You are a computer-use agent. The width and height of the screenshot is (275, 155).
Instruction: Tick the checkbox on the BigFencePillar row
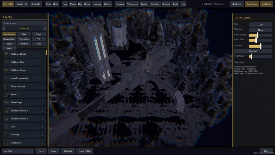coord(43,62)
